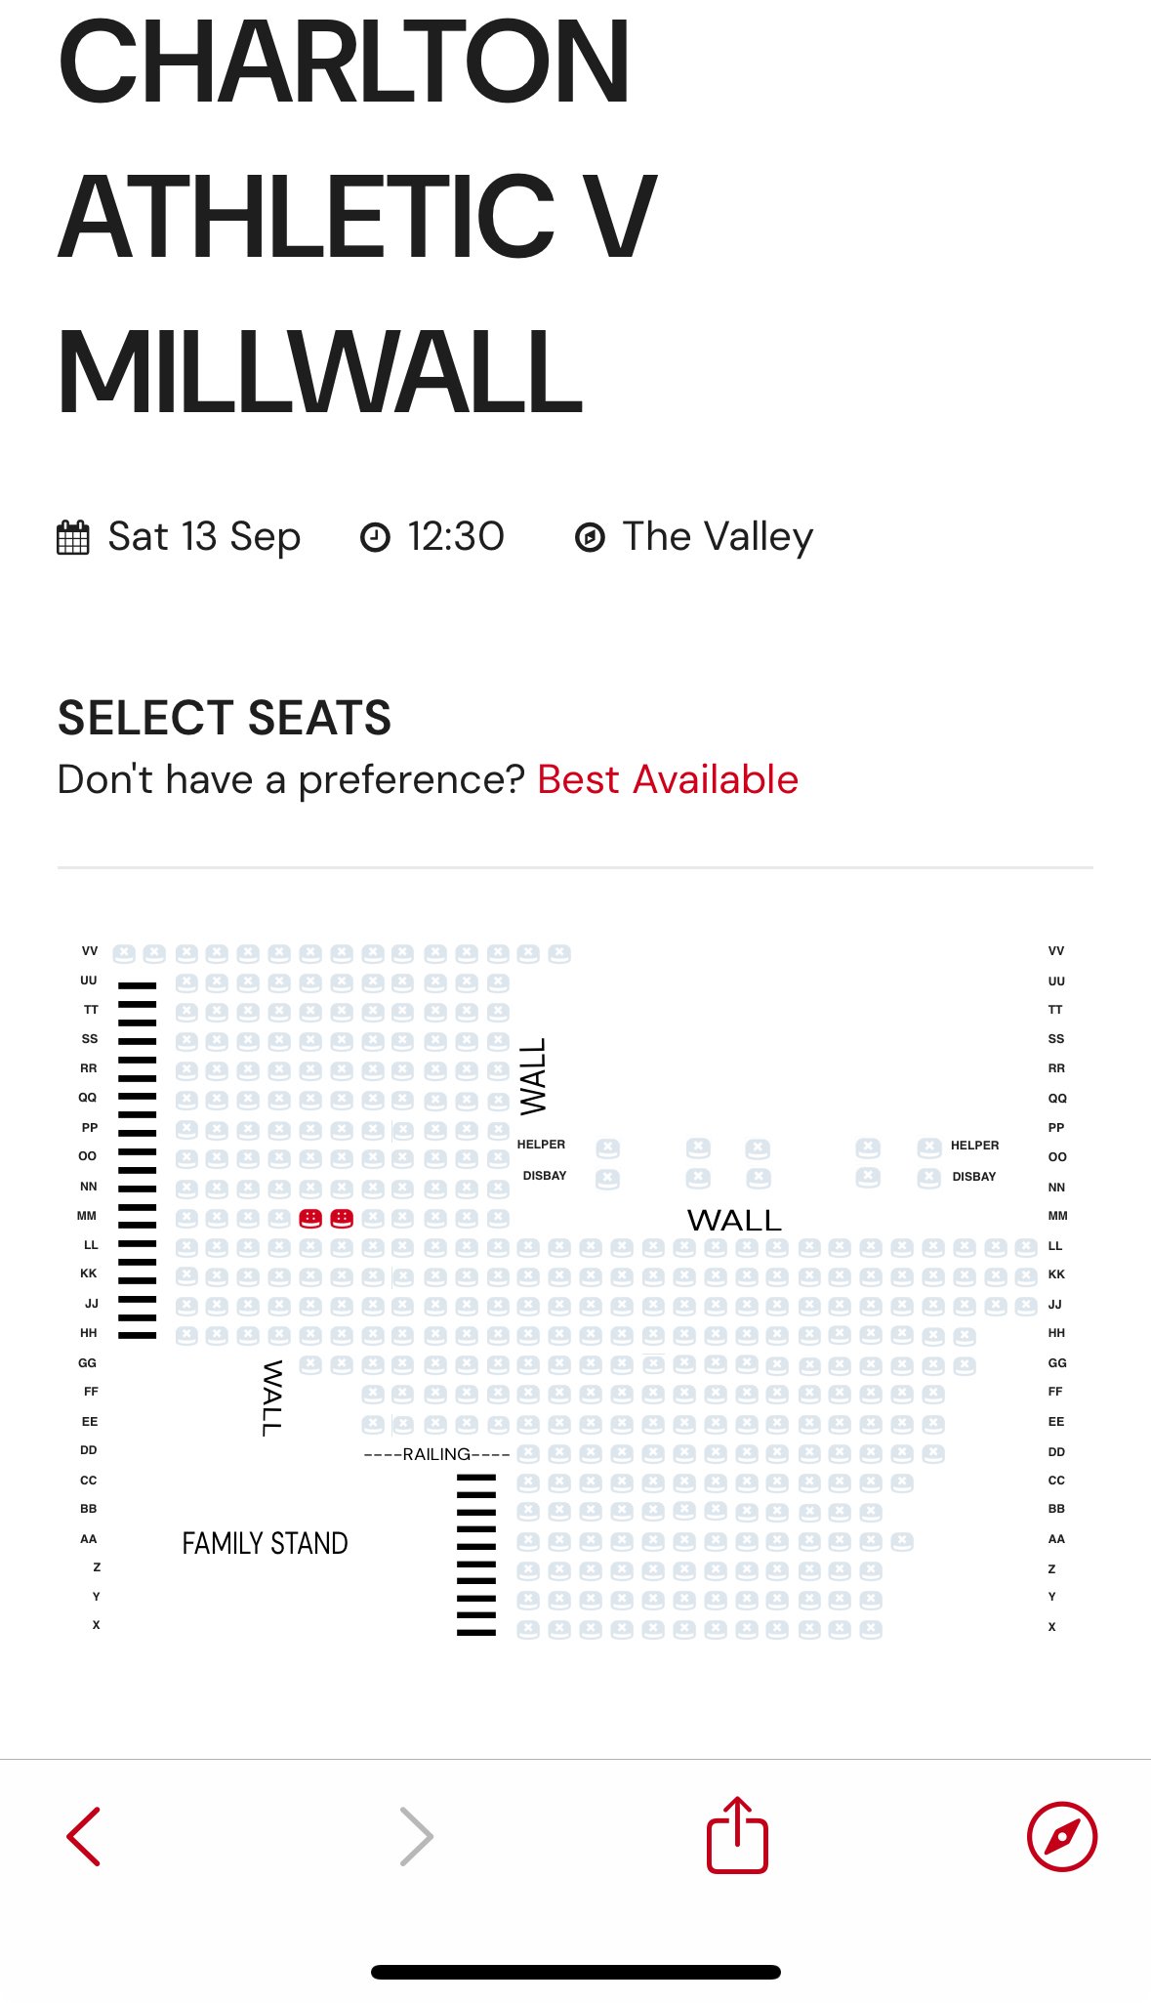Select the left red seat in row MM
Image resolution: width=1151 pixels, height=2003 pixels.
[310, 1218]
